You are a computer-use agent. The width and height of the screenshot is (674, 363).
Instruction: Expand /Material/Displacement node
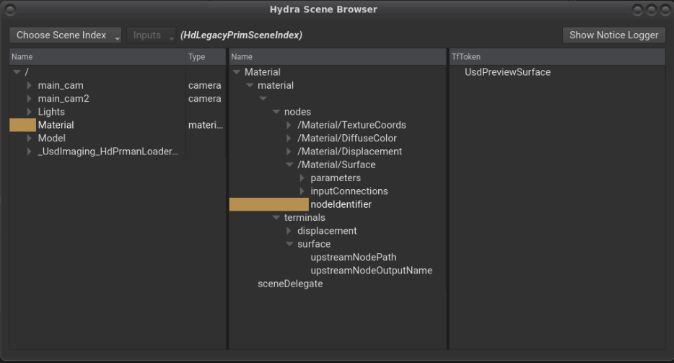coord(289,152)
